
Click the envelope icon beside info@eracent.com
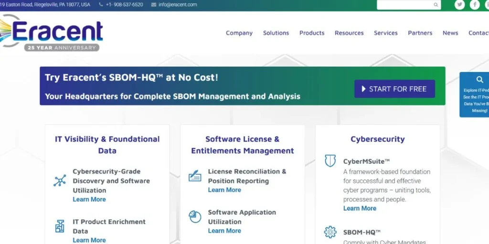tap(154, 5)
